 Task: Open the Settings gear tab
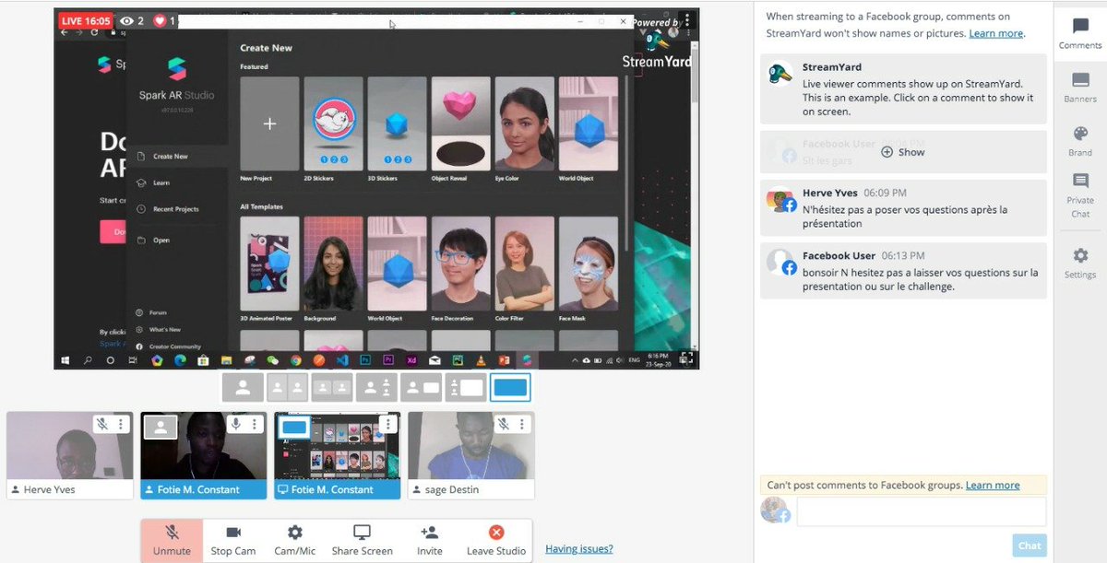click(1080, 263)
